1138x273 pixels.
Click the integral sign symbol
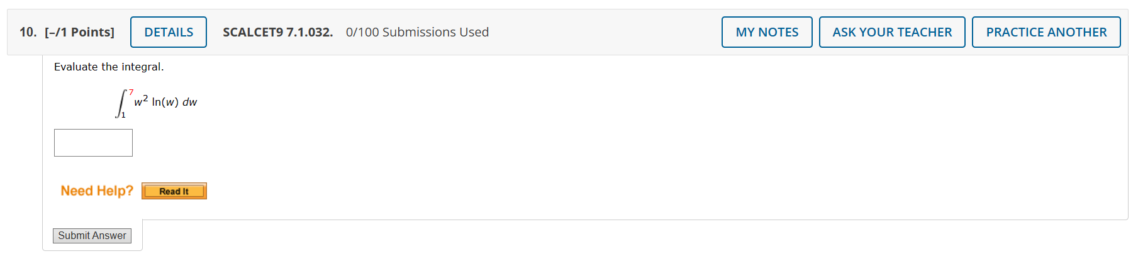121,103
